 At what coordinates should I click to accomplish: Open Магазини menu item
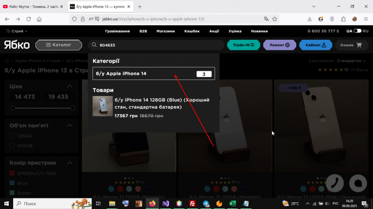166,31
